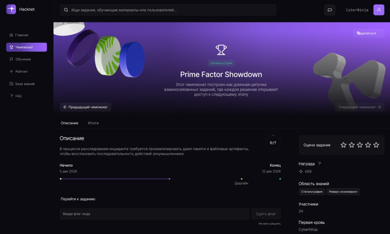The height and width of the screenshot is (234, 390).
Task: Open Главная in the sidebar
Action: point(27,35)
